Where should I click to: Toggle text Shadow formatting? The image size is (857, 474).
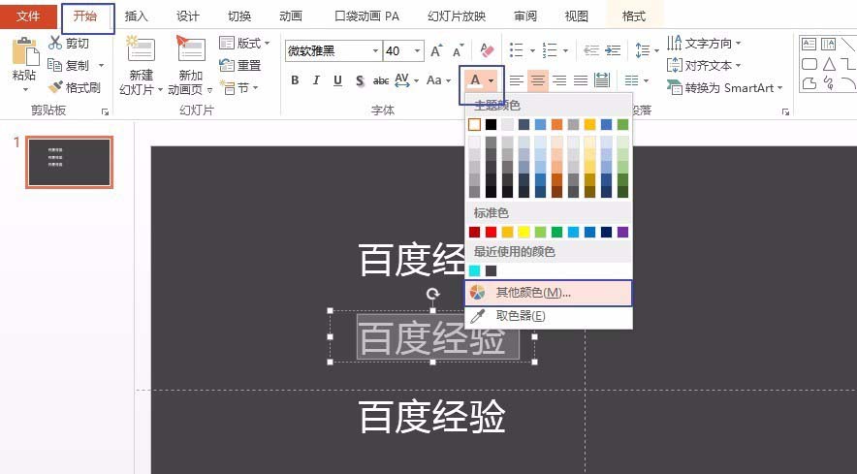pos(360,80)
